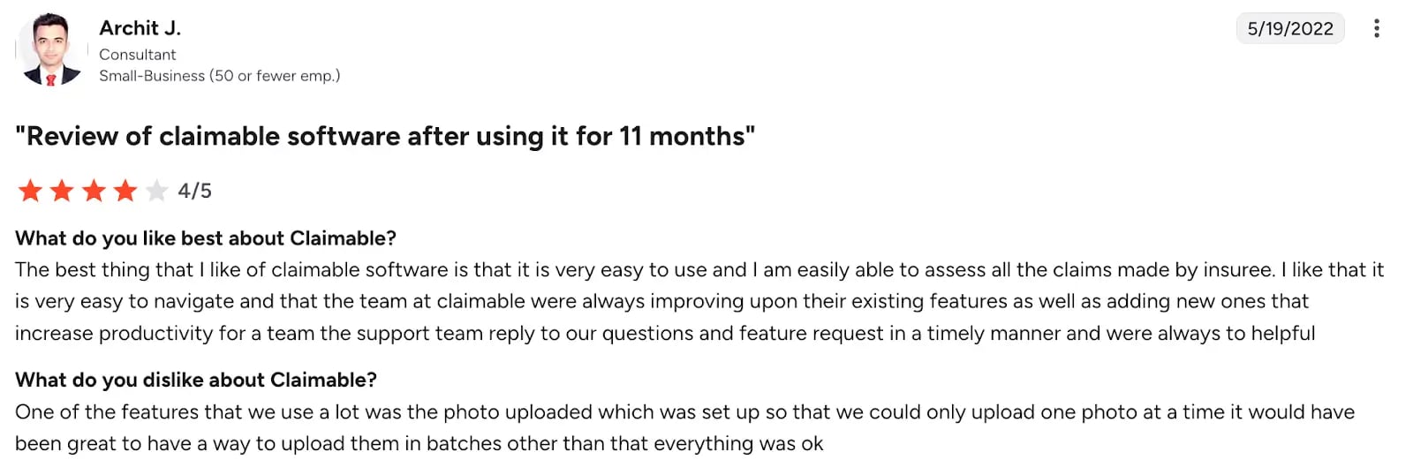Click the empty fifth rating star

pos(156,191)
